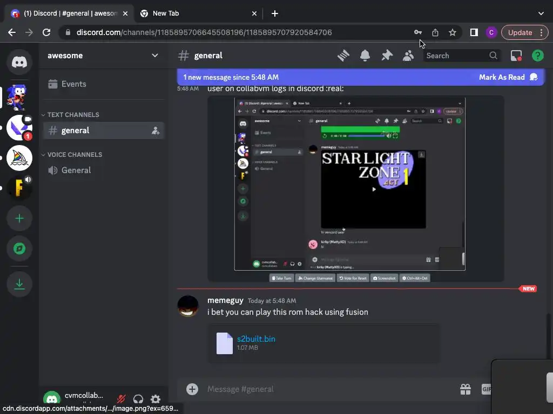Download the s2built.bin file link
This screenshot has width=553, height=414.
[256, 339]
